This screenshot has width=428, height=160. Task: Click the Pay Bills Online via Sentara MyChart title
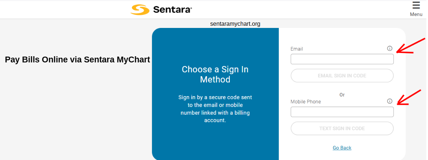pyautogui.click(x=77, y=60)
